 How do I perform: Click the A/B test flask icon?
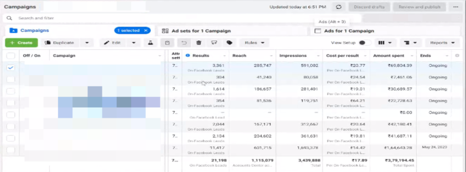pos(151,43)
